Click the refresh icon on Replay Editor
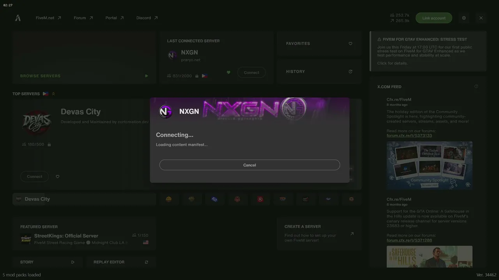The width and height of the screenshot is (499, 280). (147, 262)
